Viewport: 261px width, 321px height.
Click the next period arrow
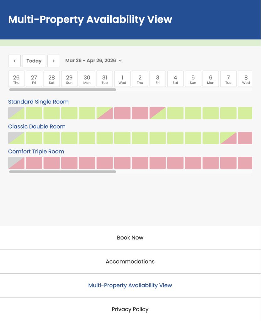coord(54,61)
